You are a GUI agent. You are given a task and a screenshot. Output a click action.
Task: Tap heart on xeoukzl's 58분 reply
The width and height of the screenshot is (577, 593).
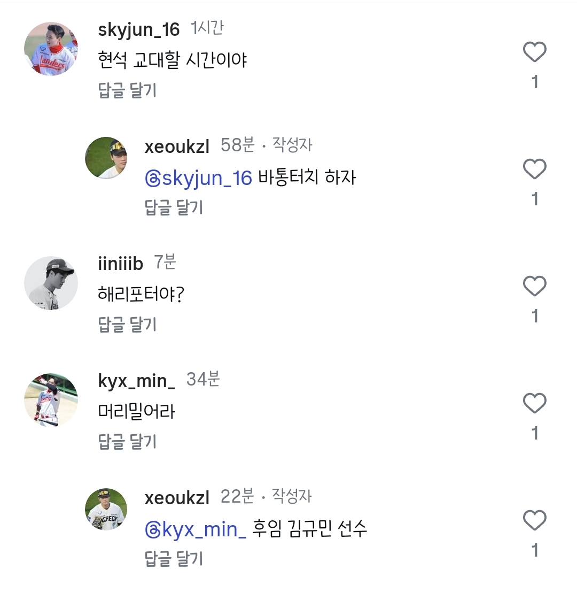click(x=534, y=170)
